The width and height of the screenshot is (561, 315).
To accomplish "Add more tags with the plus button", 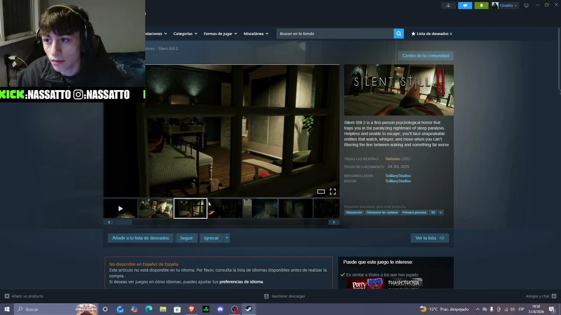I will click(x=440, y=213).
